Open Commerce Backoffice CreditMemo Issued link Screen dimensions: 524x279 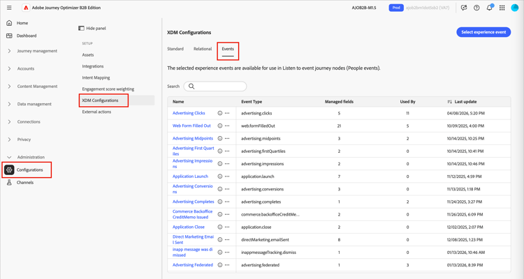click(x=193, y=214)
